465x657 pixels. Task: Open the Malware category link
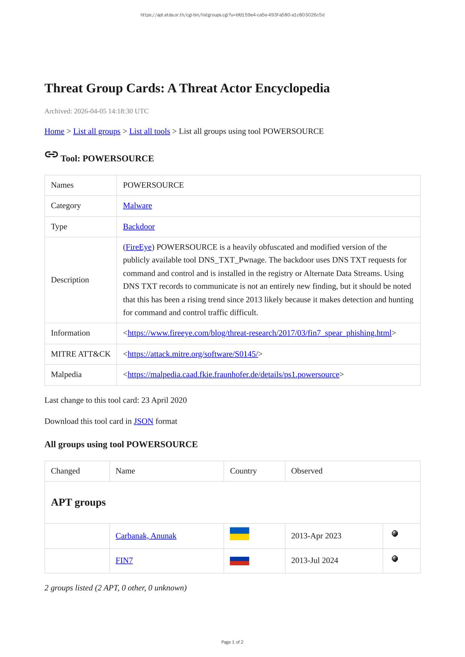pyautogui.click(x=137, y=206)
